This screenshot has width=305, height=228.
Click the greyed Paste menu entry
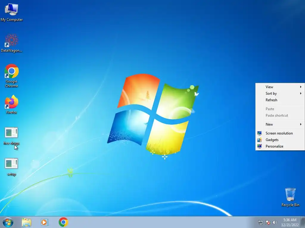(280, 109)
